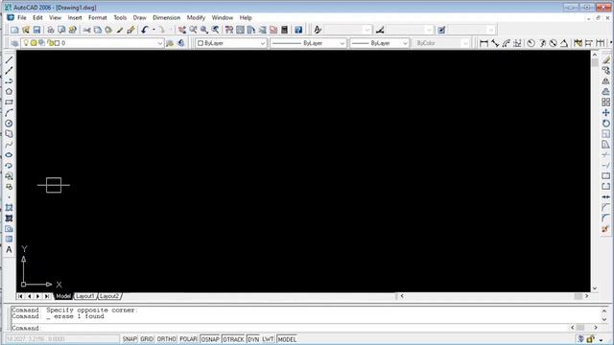Click the Diameter Dimension icon
This screenshot has height=345, width=614.
pos(553,43)
